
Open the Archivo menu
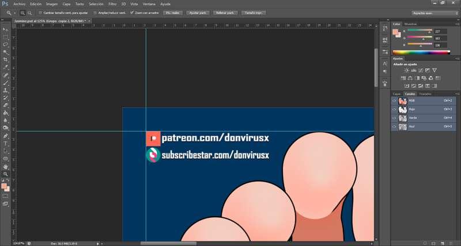tap(20, 4)
